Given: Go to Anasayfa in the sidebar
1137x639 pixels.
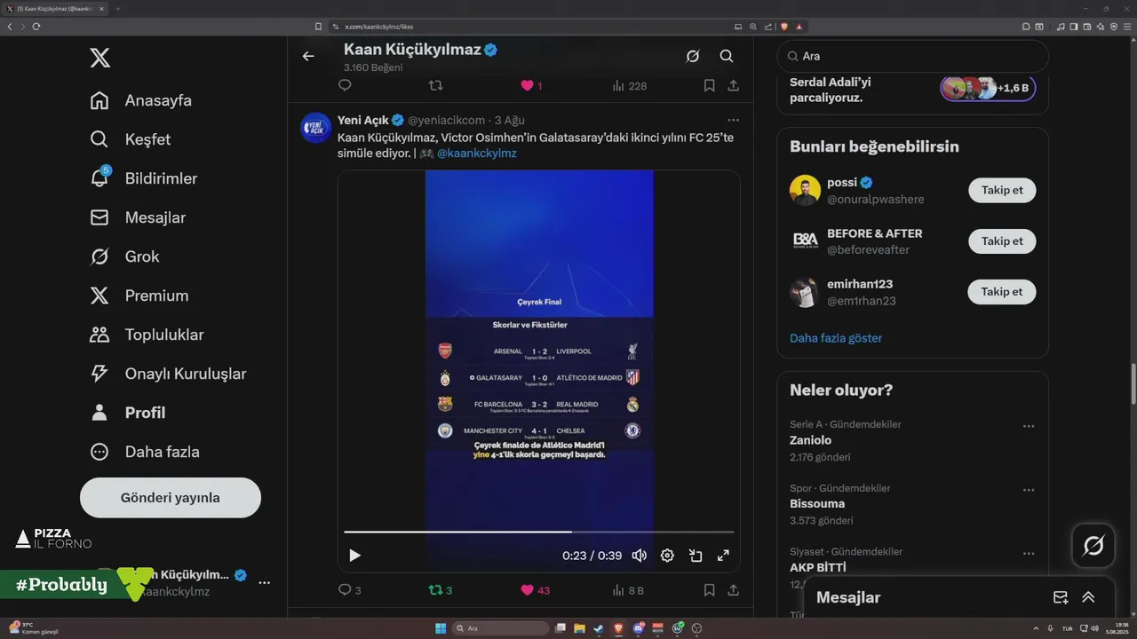Looking at the screenshot, I should tap(141, 100).
